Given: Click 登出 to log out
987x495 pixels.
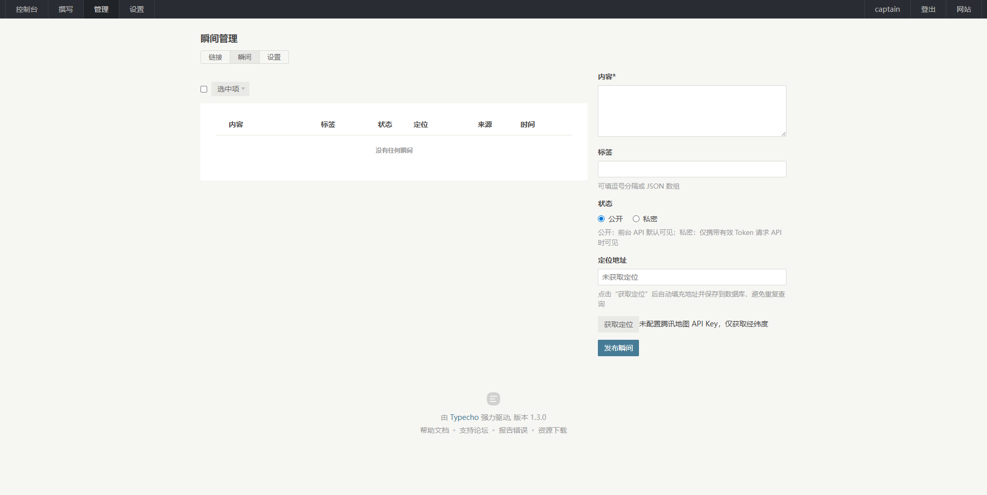Looking at the screenshot, I should pos(928,9).
